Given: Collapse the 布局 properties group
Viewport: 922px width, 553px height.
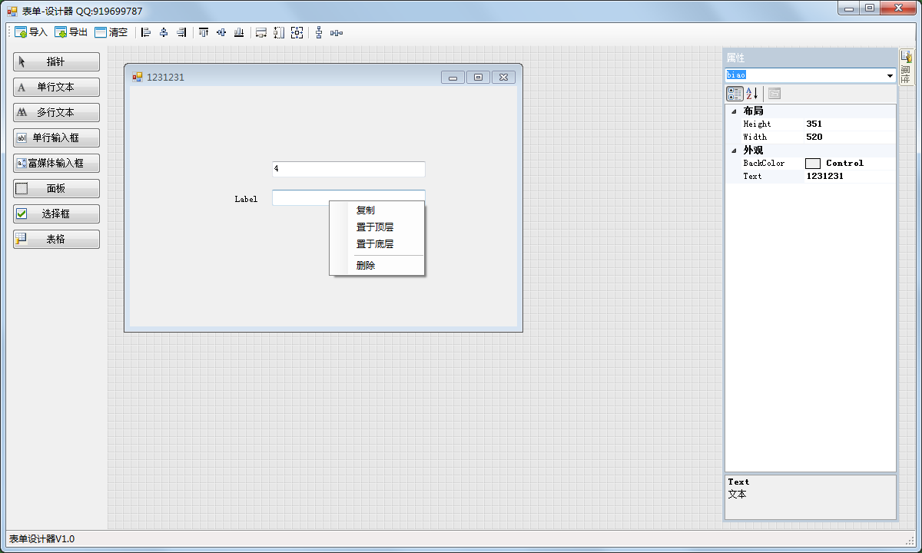Looking at the screenshot, I should point(734,111).
